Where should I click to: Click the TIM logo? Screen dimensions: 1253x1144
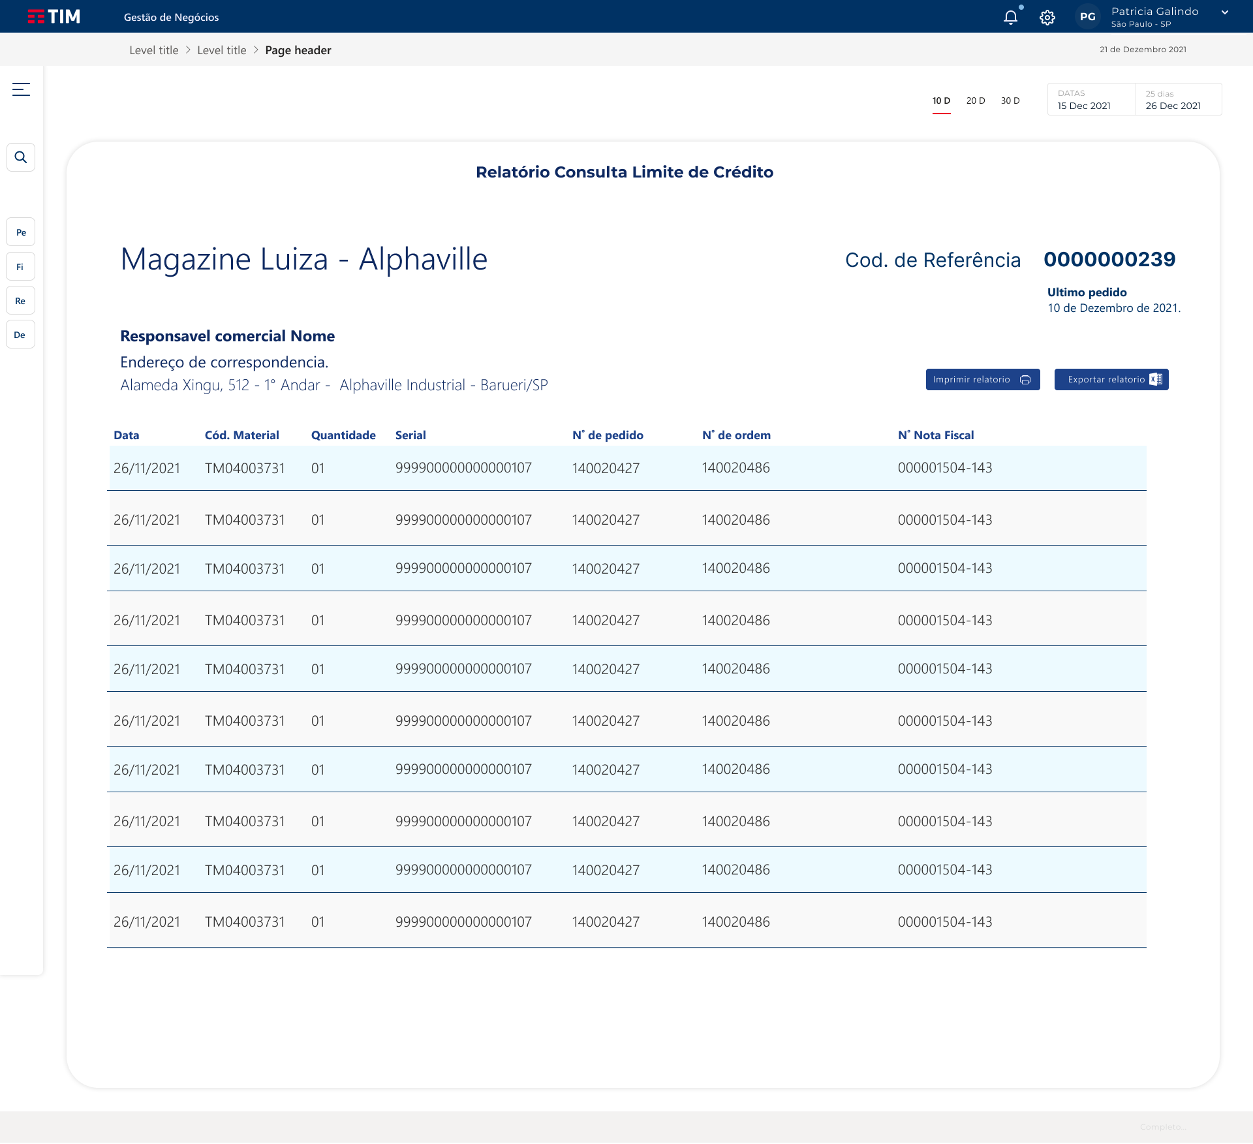pyautogui.click(x=54, y=16)
